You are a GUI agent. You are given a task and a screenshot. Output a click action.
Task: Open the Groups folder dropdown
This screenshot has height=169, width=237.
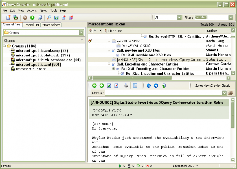click(81, 32)
